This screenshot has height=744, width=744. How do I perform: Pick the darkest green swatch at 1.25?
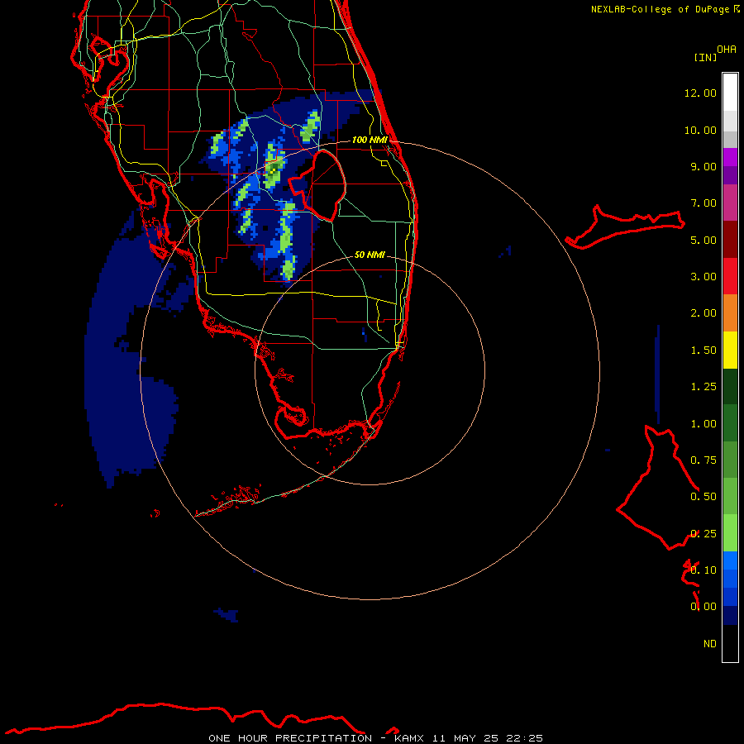(730, 387)
